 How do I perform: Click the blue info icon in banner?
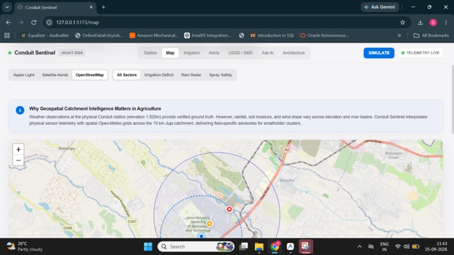[20, 110]
